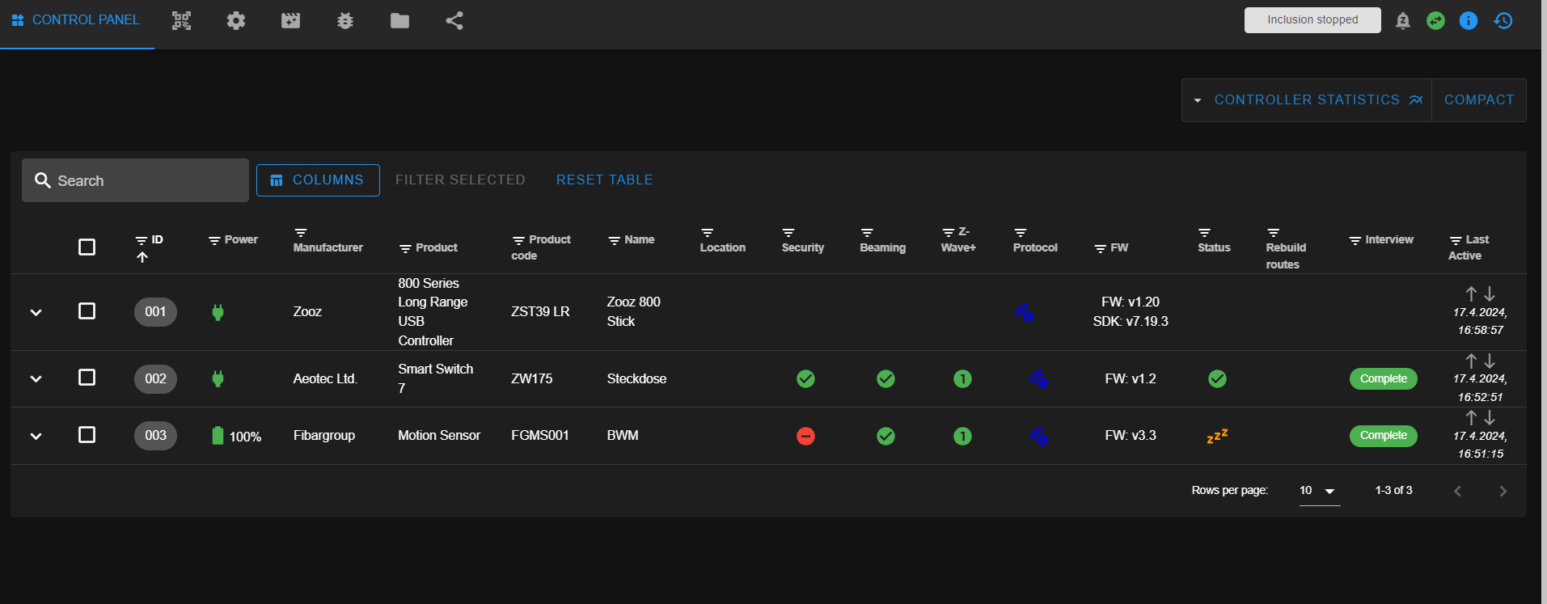The image size is (1547, 604).
Task: Click the notification bell icon
Action: point(1403,21)
